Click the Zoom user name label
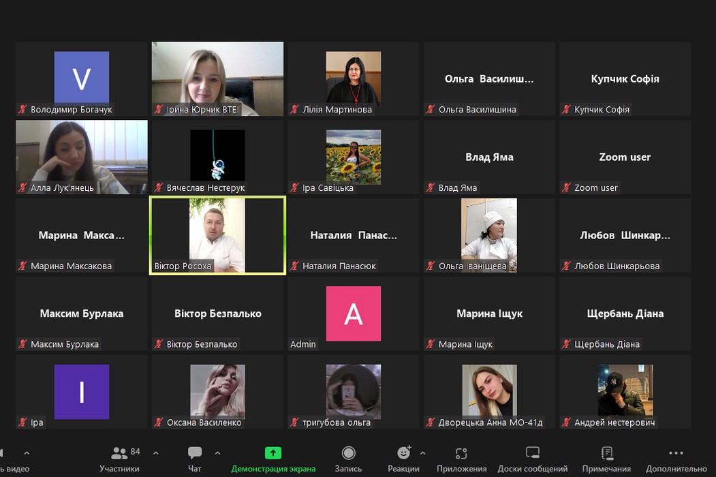This screenshot has width=716, height=477. (x=596, y=187)
